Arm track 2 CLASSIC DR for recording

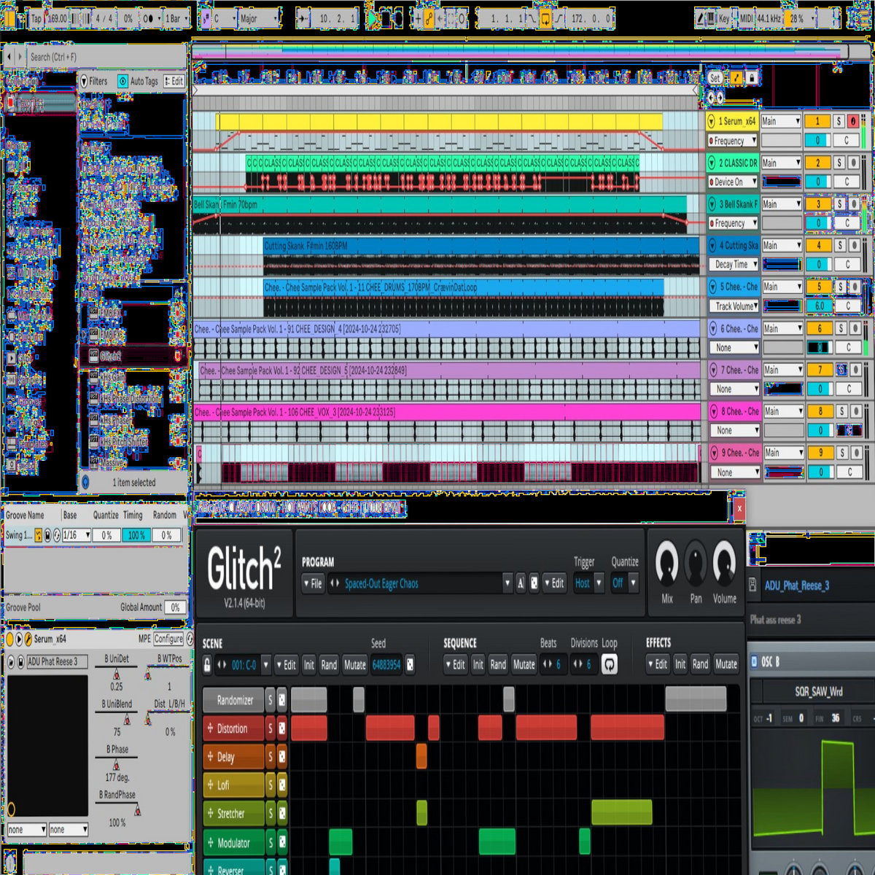pos(854,163)
